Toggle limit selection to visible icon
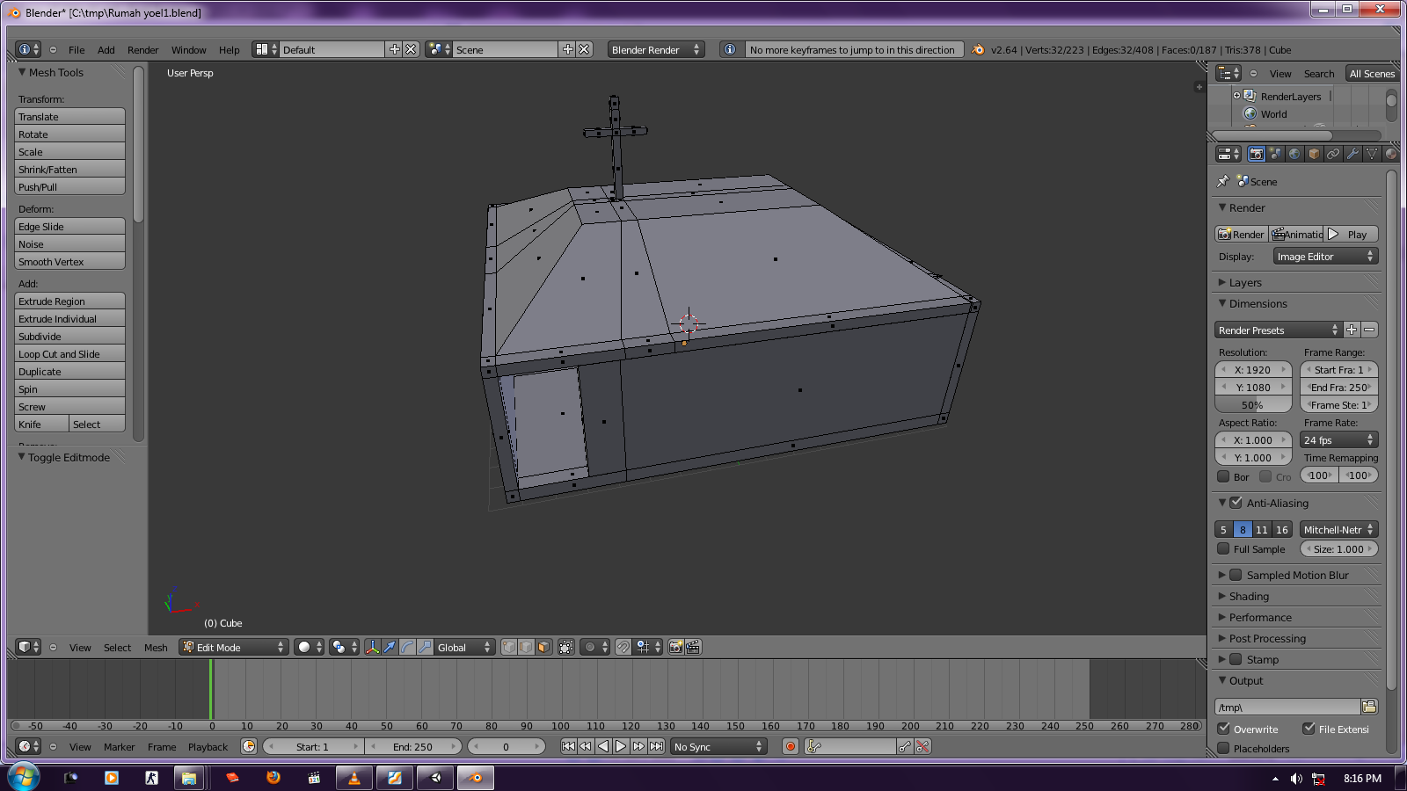 (566, 647)
